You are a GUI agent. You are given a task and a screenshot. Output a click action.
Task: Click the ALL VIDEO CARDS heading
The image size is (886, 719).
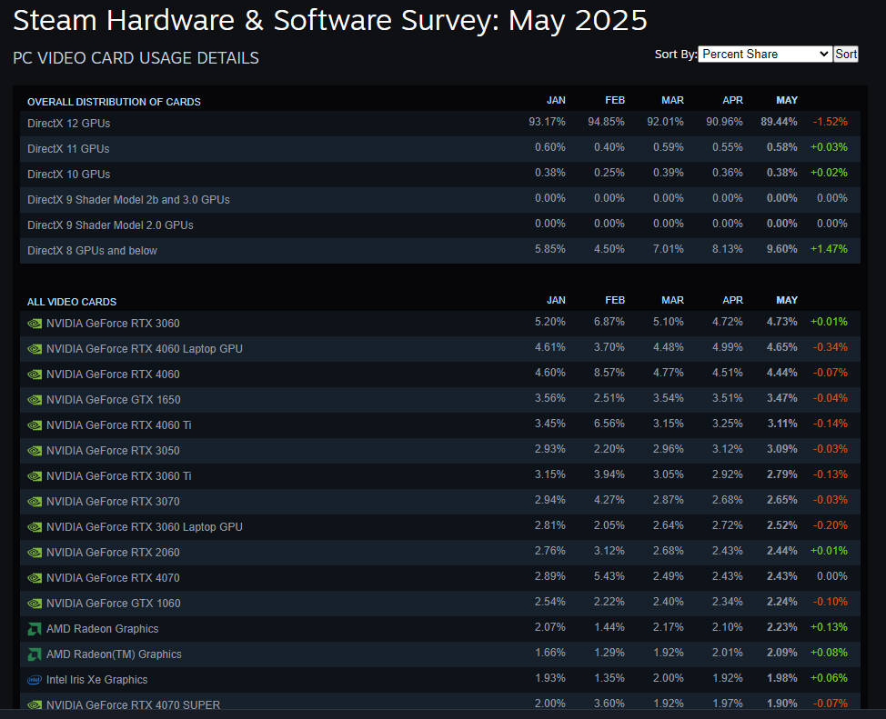[72, 302]
